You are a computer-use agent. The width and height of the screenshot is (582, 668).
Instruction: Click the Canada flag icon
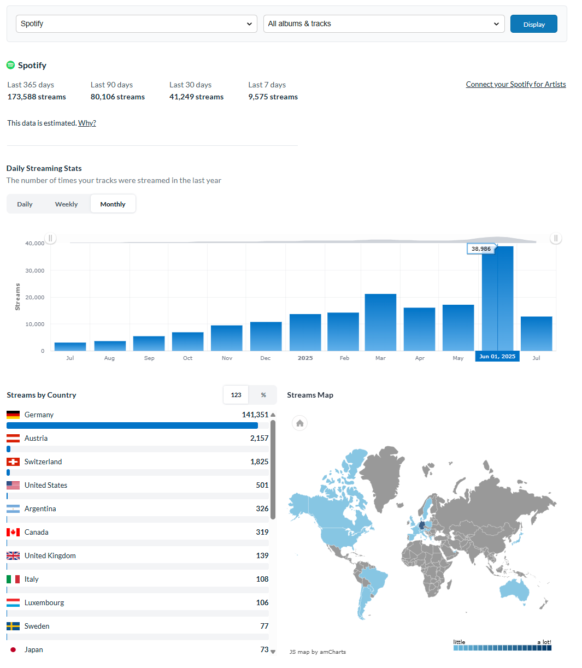13,533
